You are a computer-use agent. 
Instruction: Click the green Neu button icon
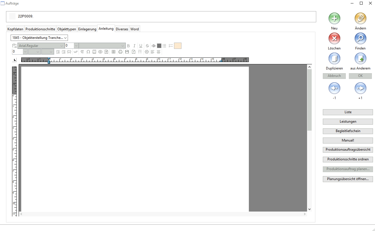click(x=334, y=19)
